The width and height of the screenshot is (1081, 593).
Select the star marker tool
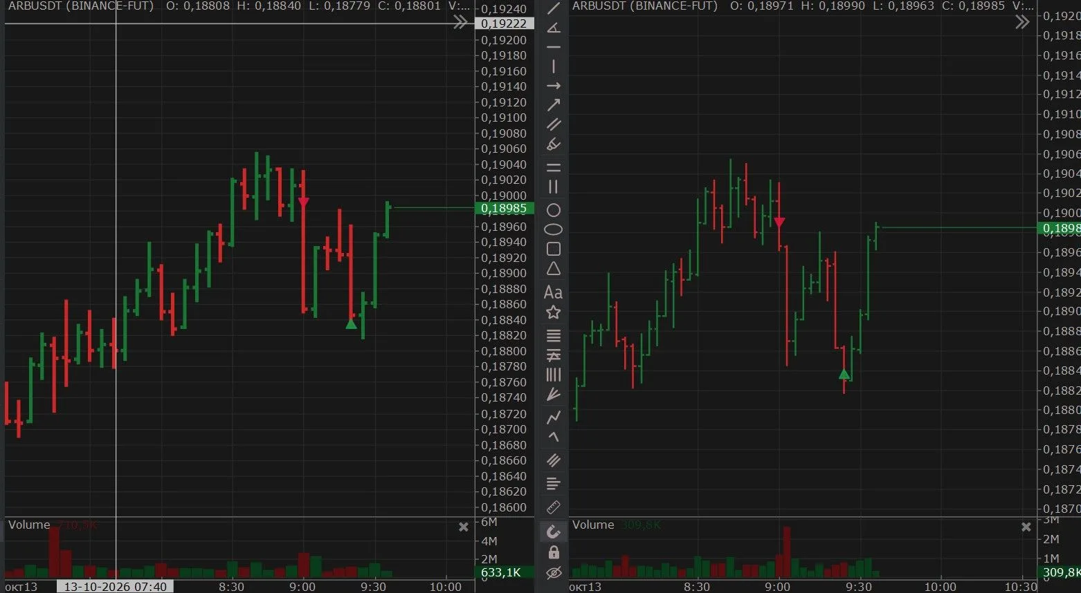[553, 312]
